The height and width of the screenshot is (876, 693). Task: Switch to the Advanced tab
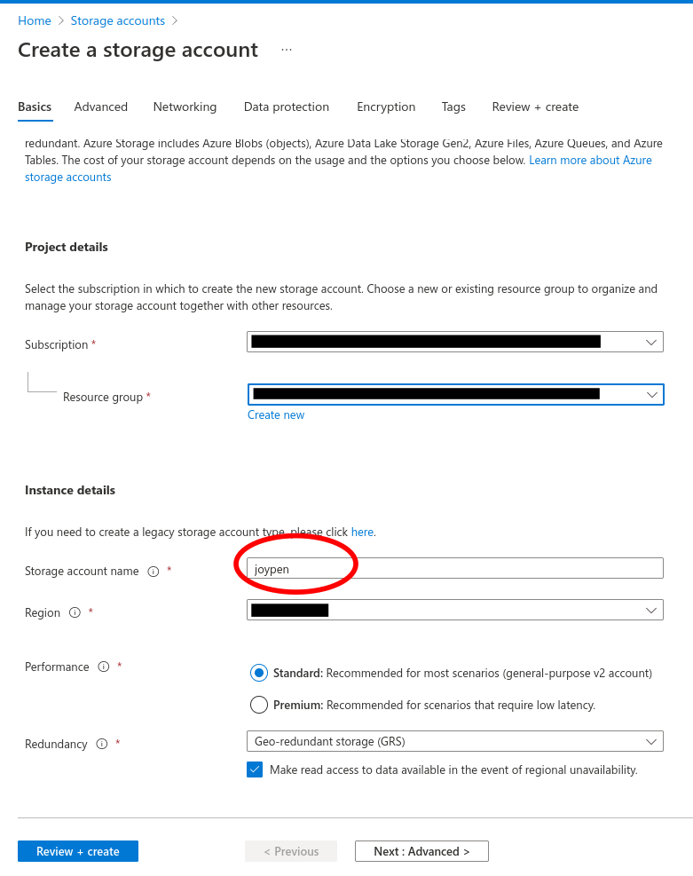pyautogui.click(x=101, y=107)
